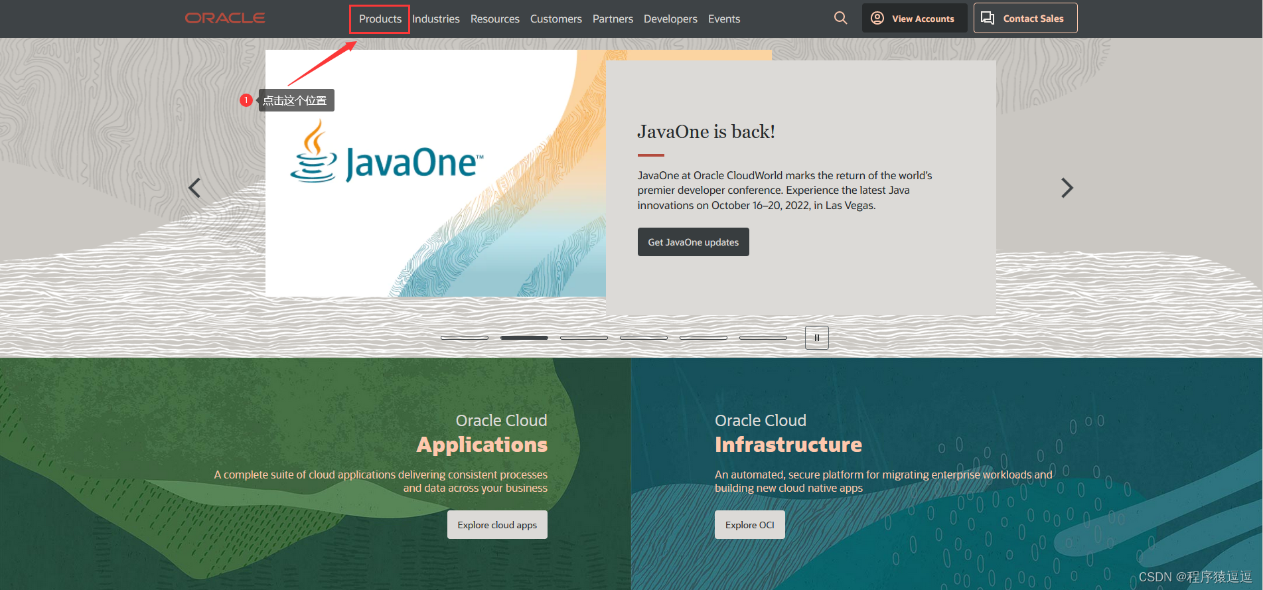The width and height of the screenshot is (1263, 590).
Task: Click the JavaOne logo image
Action: coord(387,153)
